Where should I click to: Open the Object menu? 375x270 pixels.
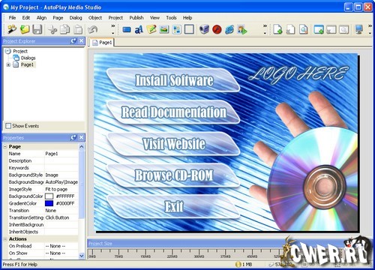pyautogui.click(x=95, y=18)
